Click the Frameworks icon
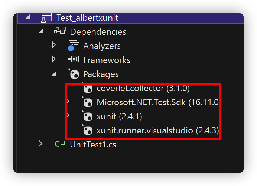Image resolution: width=257 pixels, height=186 pixels. pos(74,59)
